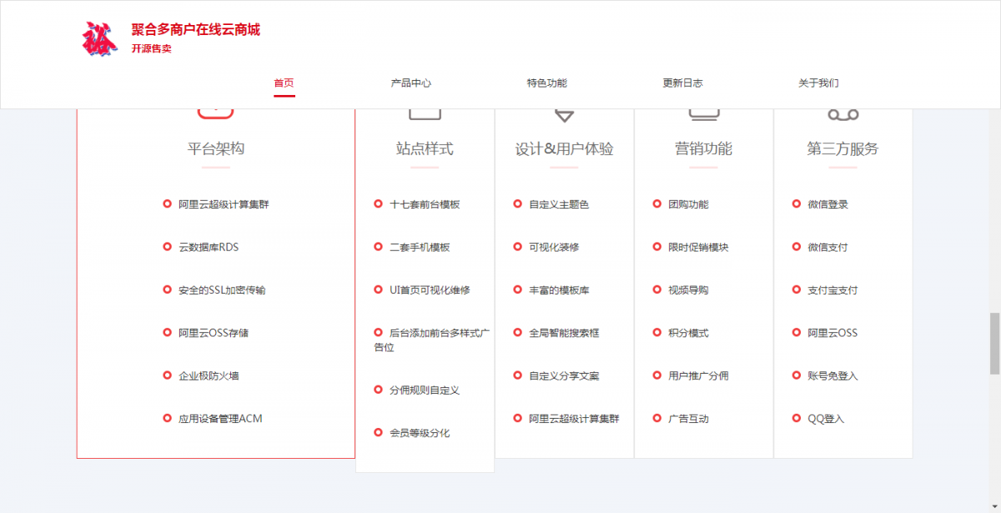Click the 第三方服务 icon above its heading
This screenshot has height=513, width=1001.
pos(843,114)
